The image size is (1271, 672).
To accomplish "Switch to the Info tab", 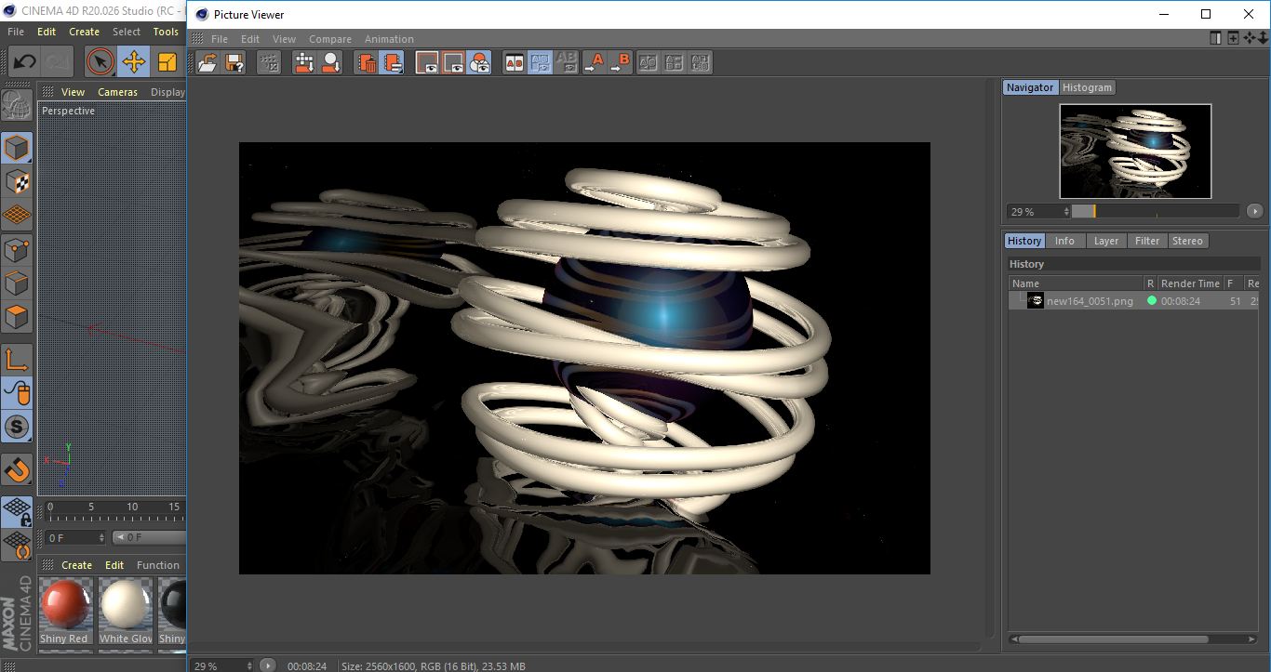I will [1064, 241].
